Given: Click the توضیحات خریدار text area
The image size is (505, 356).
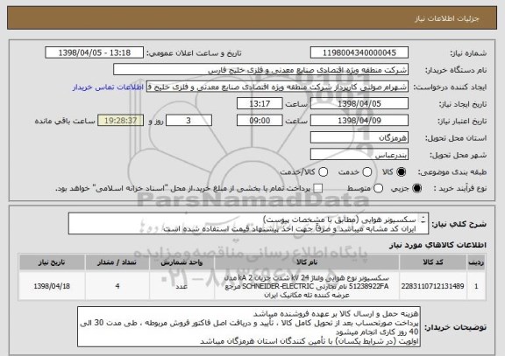Looking at the screenshot, I should coord(249,327).
